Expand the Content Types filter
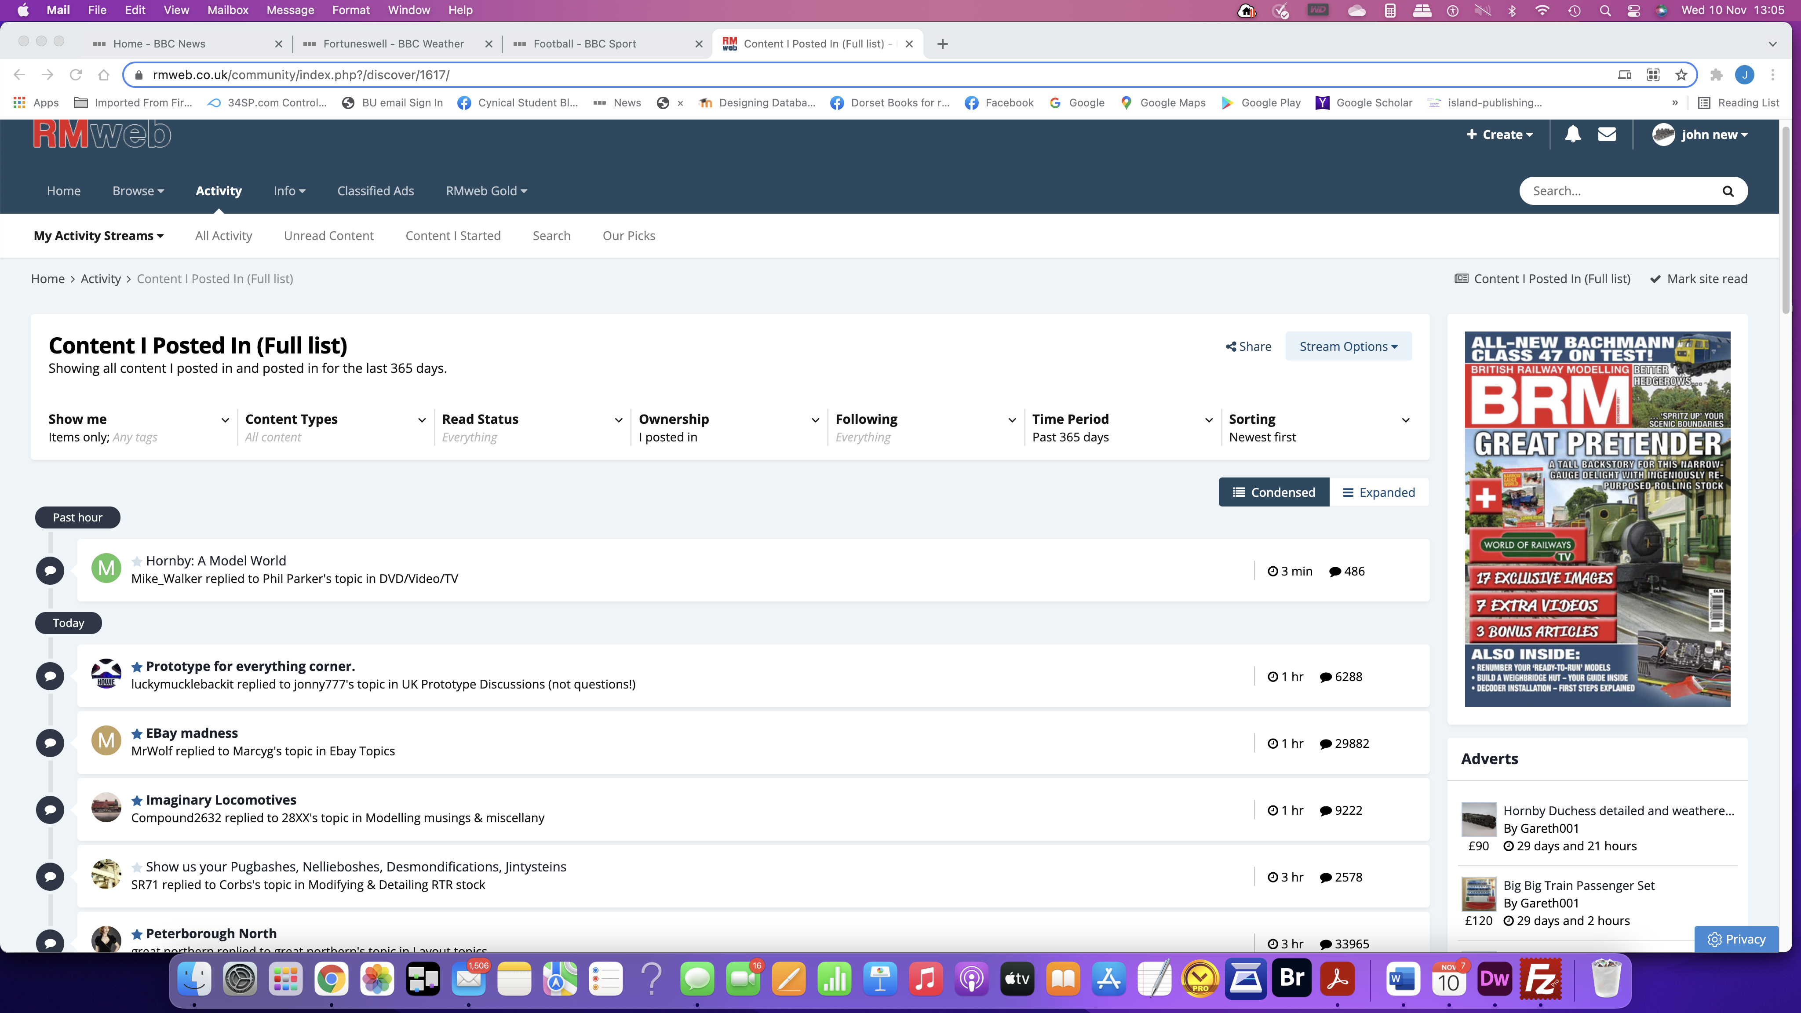1801x1013 pixels. point(335,427)
